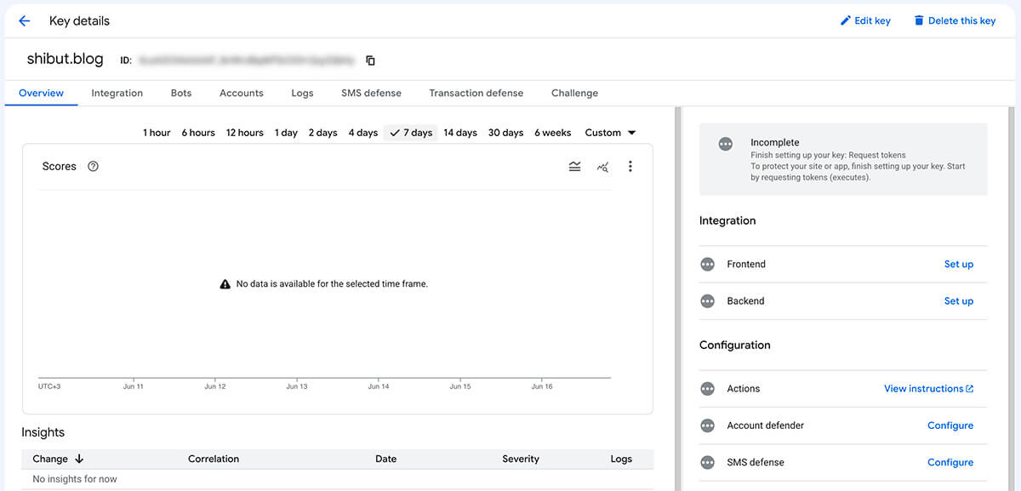This screenshot has height=491, width=1021.
Task: Select the 12 hours time range
Action: pyautogui.click(x=244, y=133)
